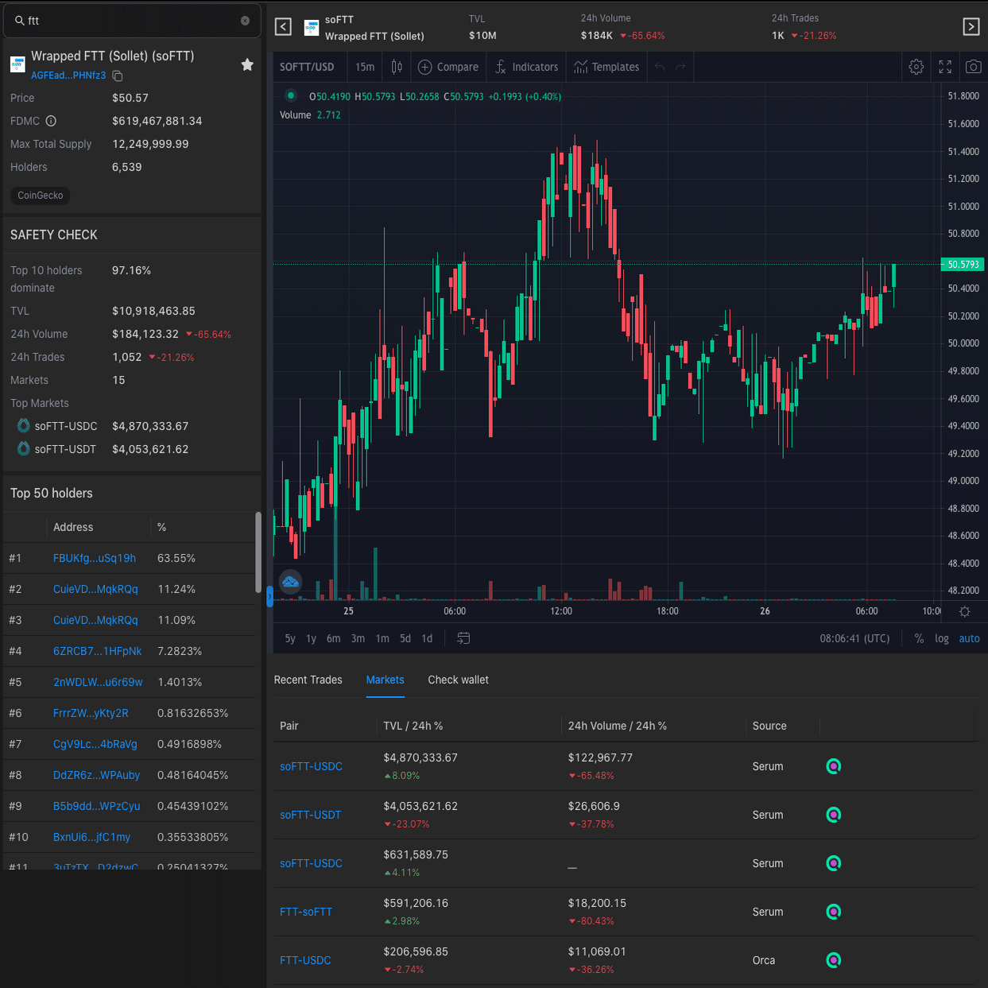Select the 1y date range
Image resolution: width=988 pixels, height=988 pixels.
pyautogui.click(x=311, y=639)
